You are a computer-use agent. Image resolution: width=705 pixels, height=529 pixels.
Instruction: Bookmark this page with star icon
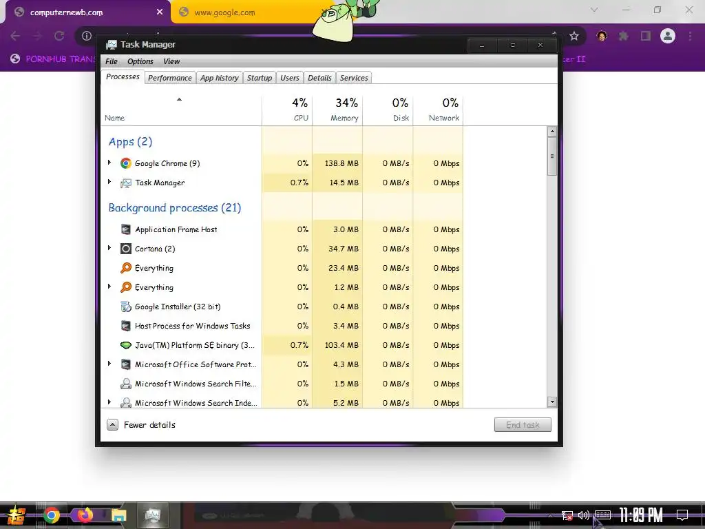pos(574,36)
